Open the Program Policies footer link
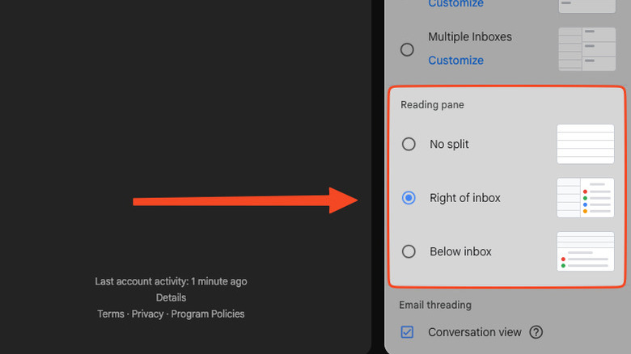Viewport: 631px width, 354px height. (x=208, y=314)
